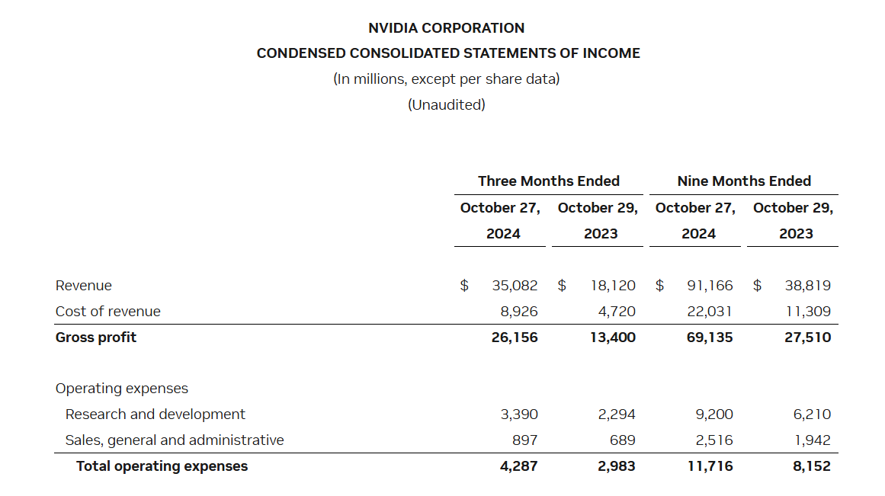
Task: Select the Nine Months Ended column header
Action: point(744,181)
